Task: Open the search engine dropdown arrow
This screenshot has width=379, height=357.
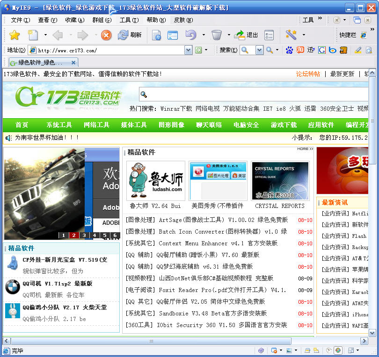Action: pos(260,50)
